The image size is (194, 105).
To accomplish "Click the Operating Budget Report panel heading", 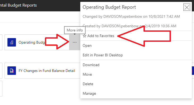I will pos(109,7).
